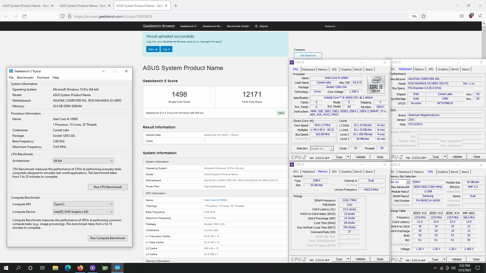Click the Geekbench Browser brand link

pyautogui.click(x=159, y=26)
